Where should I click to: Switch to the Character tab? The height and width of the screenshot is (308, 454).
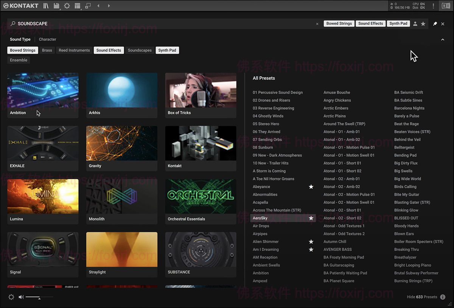pyautogui.click(x=47, y=39)
